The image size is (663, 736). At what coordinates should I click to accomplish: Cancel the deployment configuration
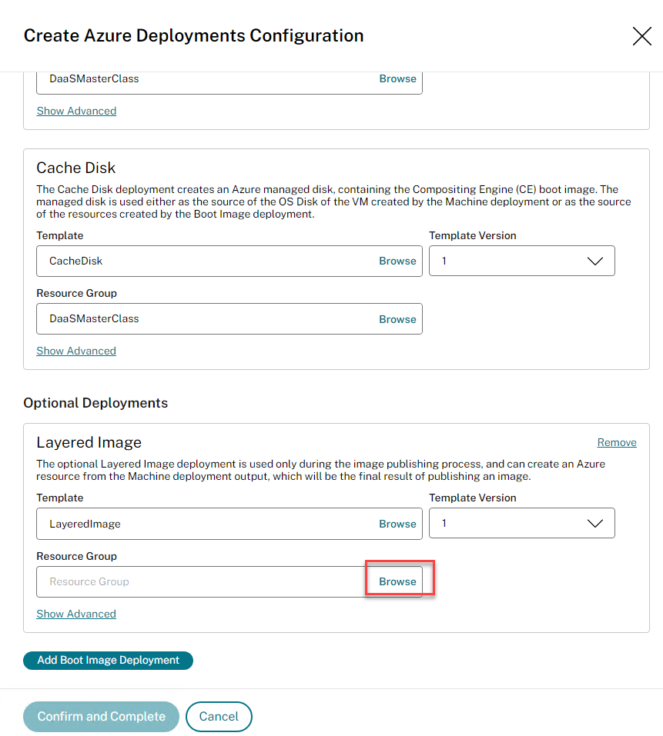click(x=219, y=716)
